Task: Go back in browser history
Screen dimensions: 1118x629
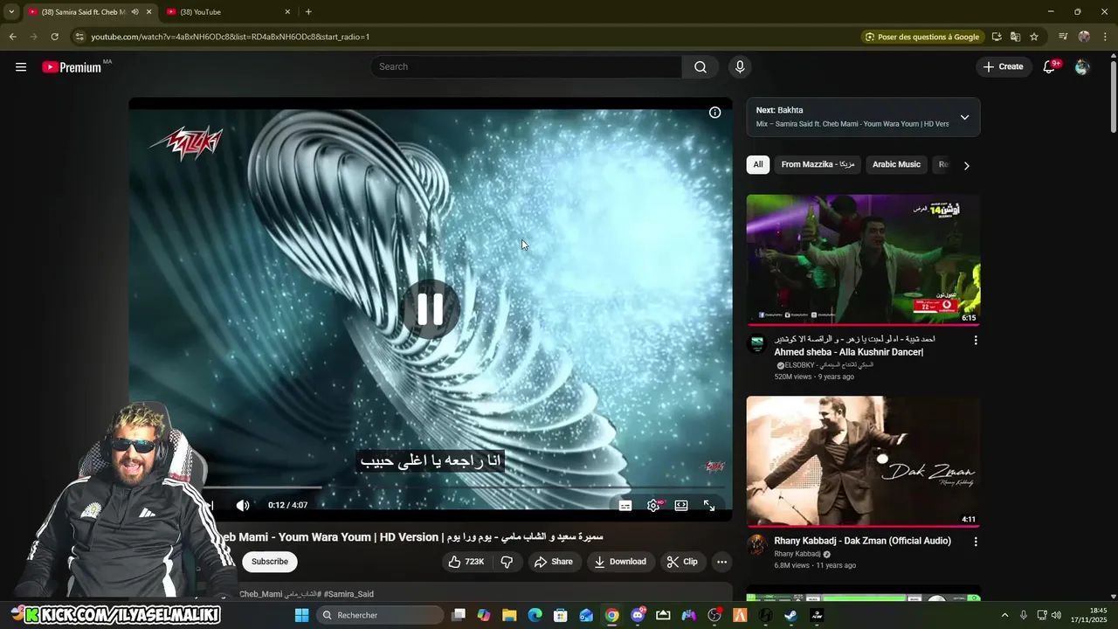Action: [12, 37]
